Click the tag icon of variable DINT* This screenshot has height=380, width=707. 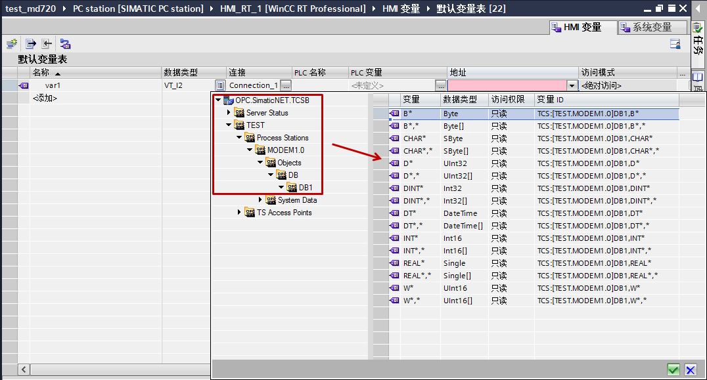click(x=394, y=188)
